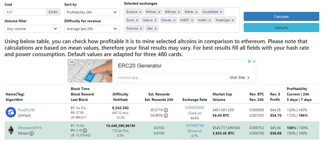Click Flux market cap $401,601,269
Image resolution: width=326 pixels, height=142 pixels.
tap(223, 110)
